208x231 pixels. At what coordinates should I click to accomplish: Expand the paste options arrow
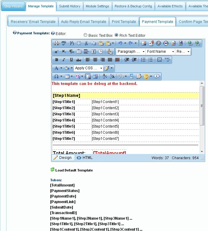point(113,43)
